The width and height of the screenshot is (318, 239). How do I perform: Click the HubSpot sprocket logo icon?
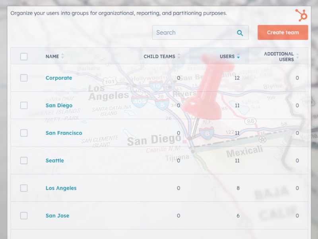[301, 15]
